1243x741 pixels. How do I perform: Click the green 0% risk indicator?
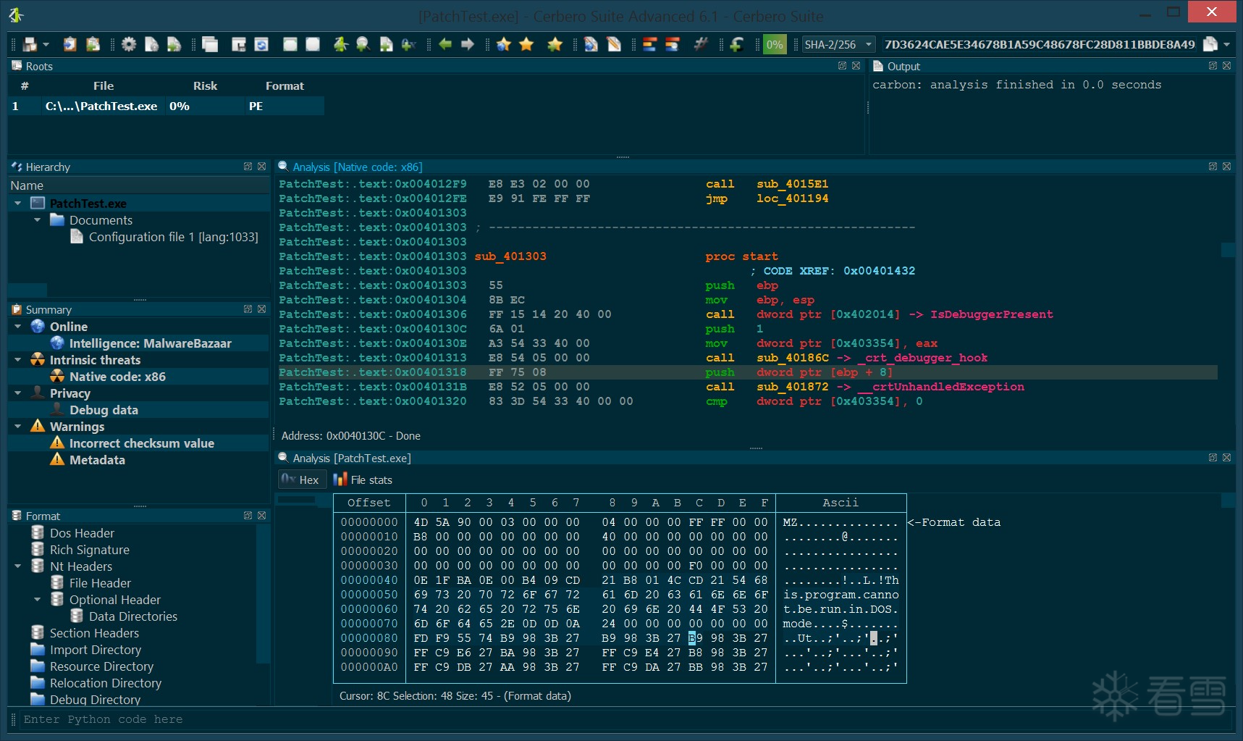coord(774,44)
